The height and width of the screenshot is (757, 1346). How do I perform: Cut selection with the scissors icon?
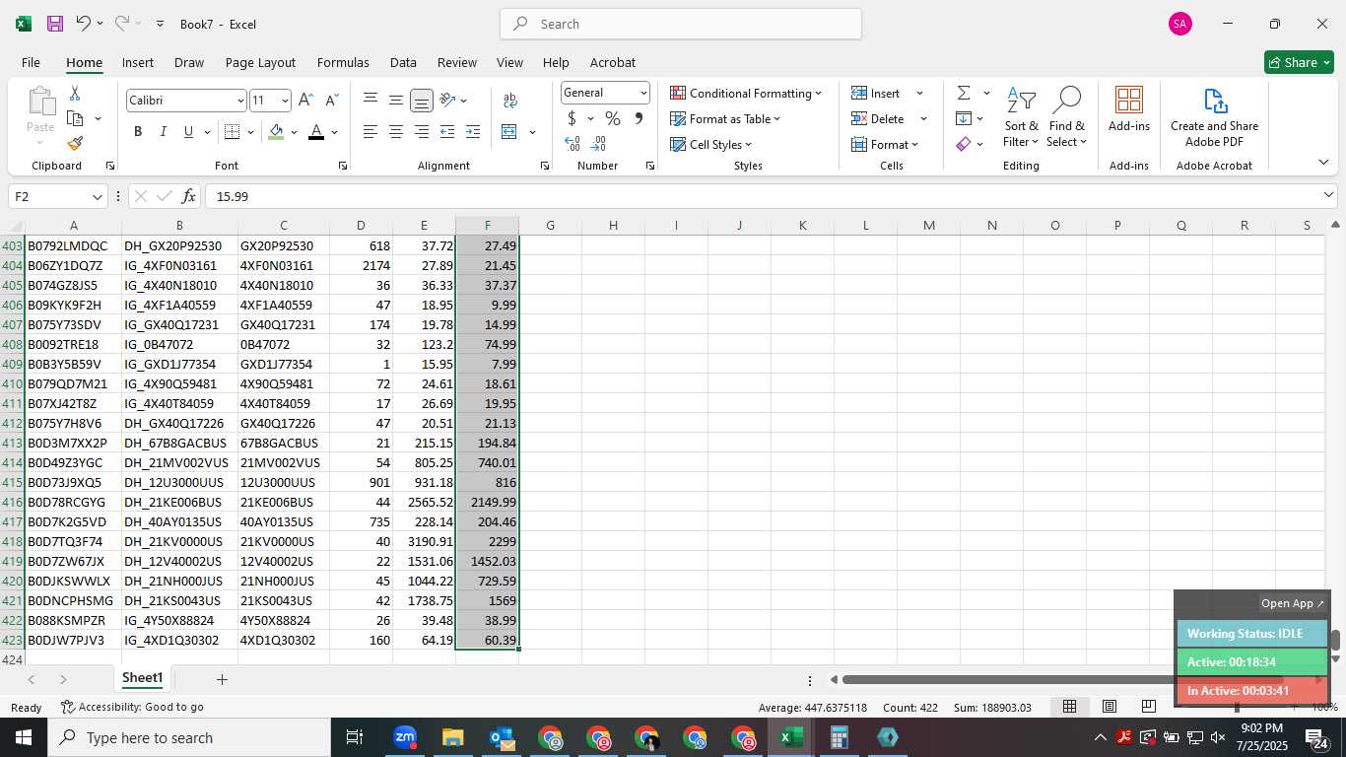(x=75, y=93)
